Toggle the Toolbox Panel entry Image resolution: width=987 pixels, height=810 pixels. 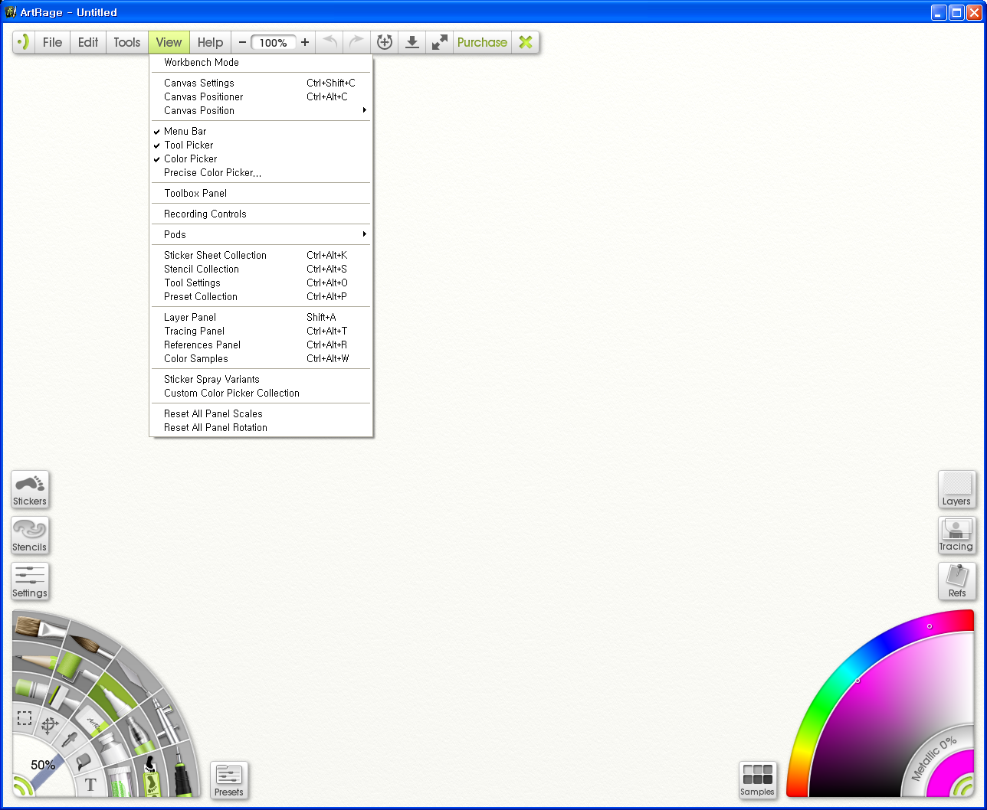[261, 193]
